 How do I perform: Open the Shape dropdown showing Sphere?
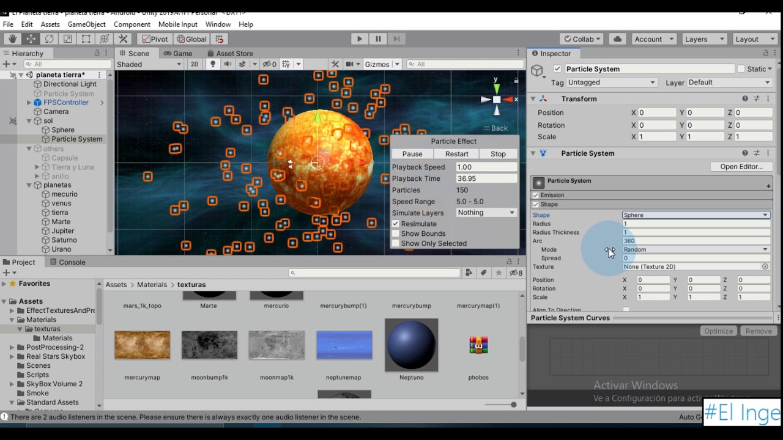point(696,215)
